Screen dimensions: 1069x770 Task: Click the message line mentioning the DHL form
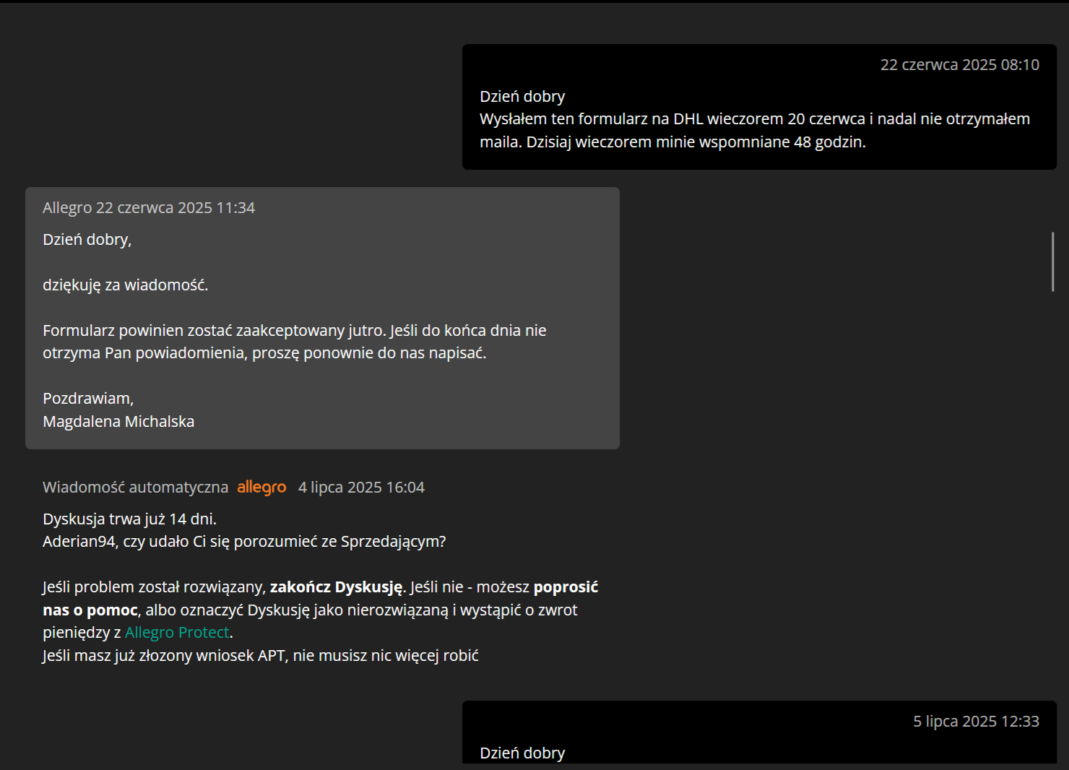[754, 119]
